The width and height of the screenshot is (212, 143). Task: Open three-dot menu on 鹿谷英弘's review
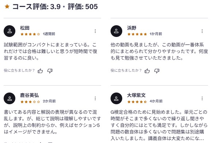click(95, 98)
